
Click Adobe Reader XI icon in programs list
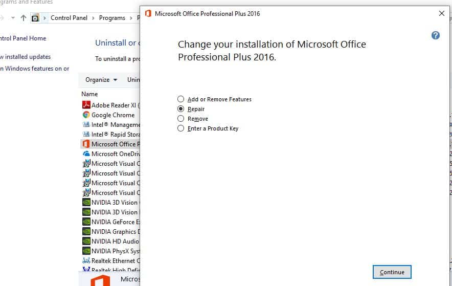click(86, 105)
